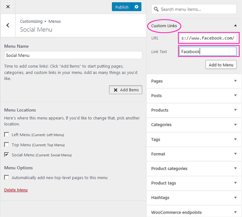This screenshot has width=242, height=217.
Task: Click the Delete Menu link
Action: point(16,190)
